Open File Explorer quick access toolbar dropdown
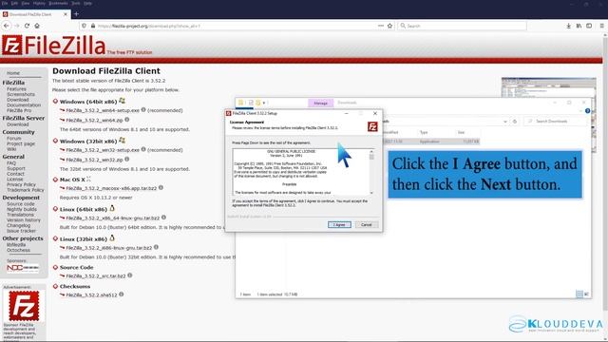The image size is (608, 342). 264,103
